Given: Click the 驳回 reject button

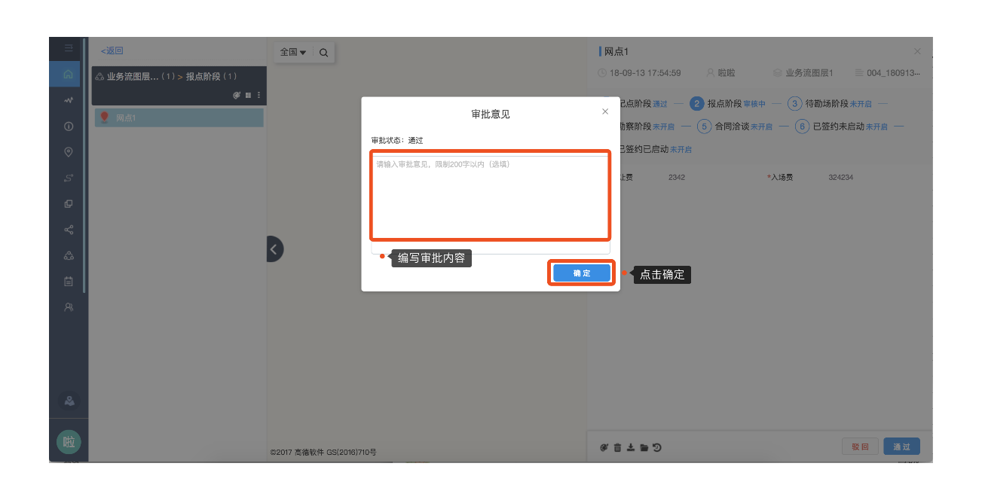Looking at the screenshot, I should [x=860, y=447].
